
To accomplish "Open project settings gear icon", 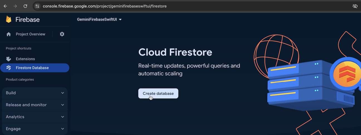I will coord(62,34).
